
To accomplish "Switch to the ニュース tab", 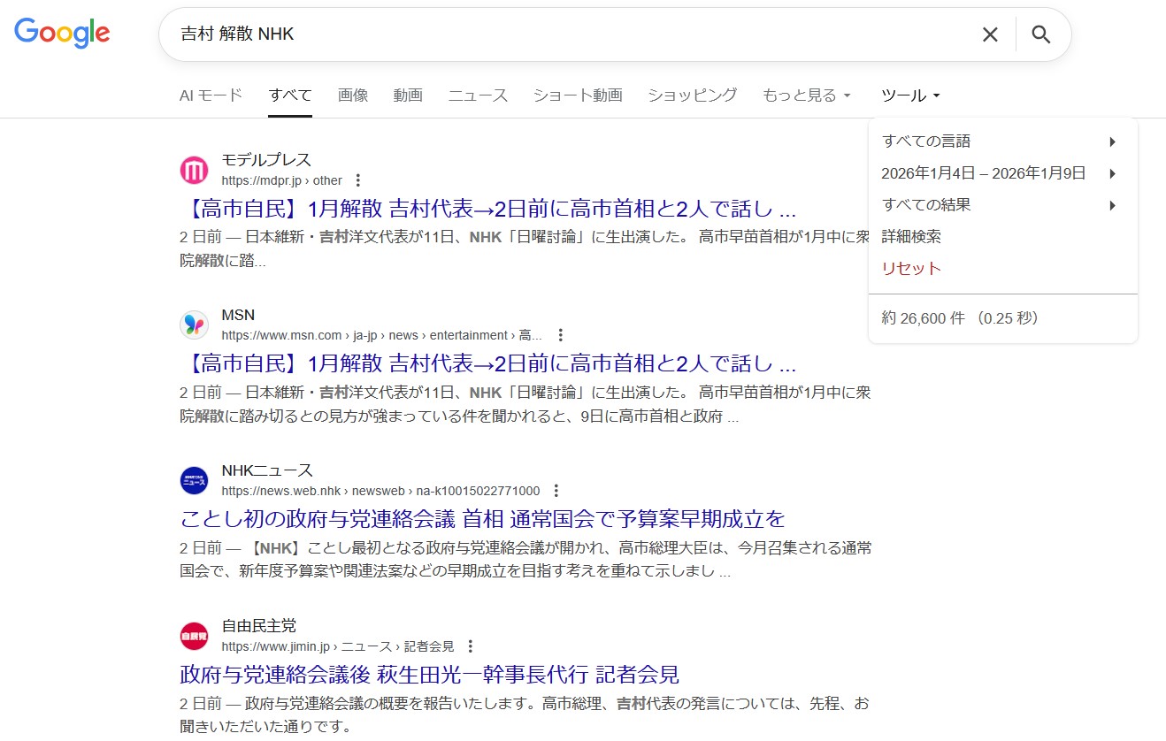I will coord(478,95).
